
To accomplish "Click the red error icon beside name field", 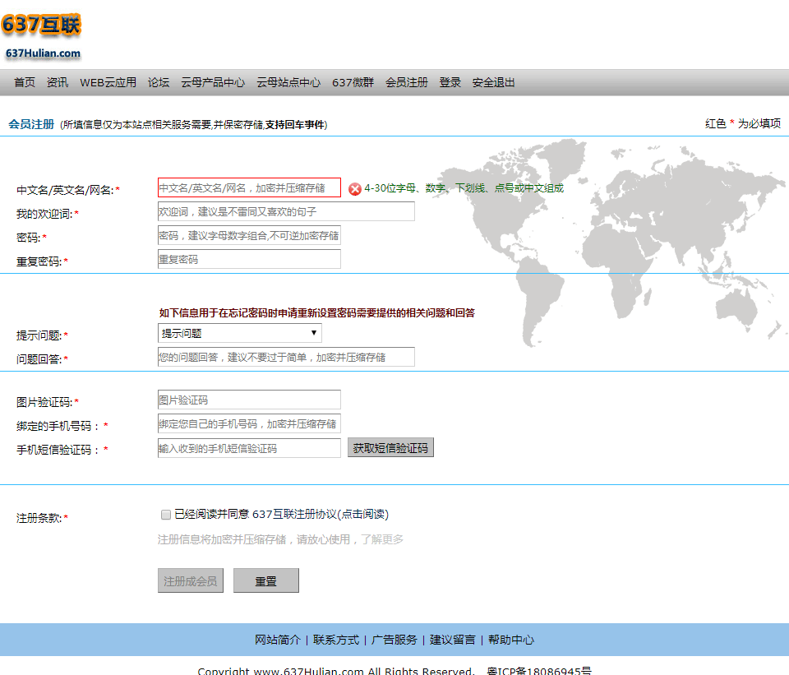I will coord(355,189).
